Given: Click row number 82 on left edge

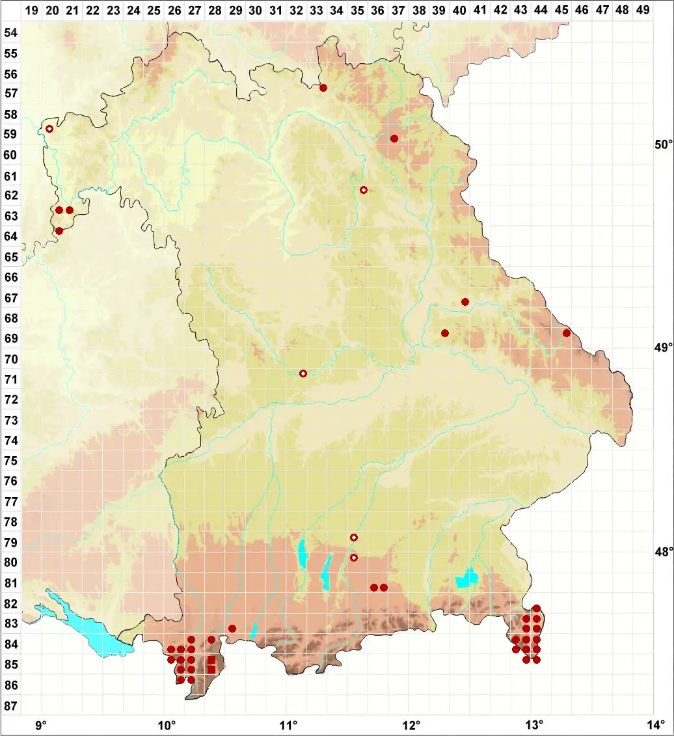Looking at the screenshot, I should coord(10,604).
